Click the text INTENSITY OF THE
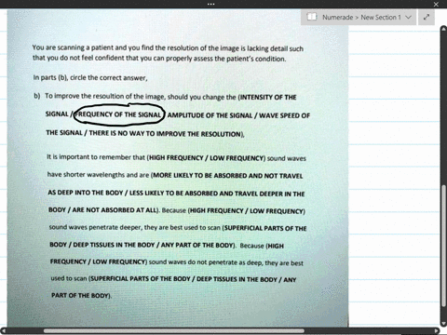Screen dimensions: 447x335 (268, 98)
